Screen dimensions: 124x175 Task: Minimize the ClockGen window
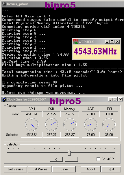click(110, 99)
